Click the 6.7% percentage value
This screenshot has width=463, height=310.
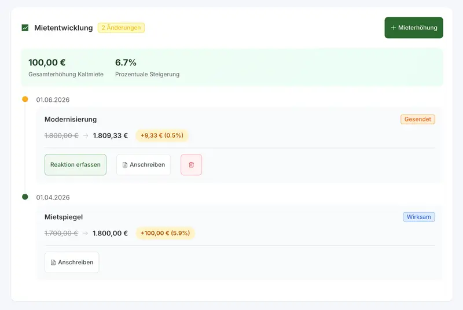[x=126, y=62]
